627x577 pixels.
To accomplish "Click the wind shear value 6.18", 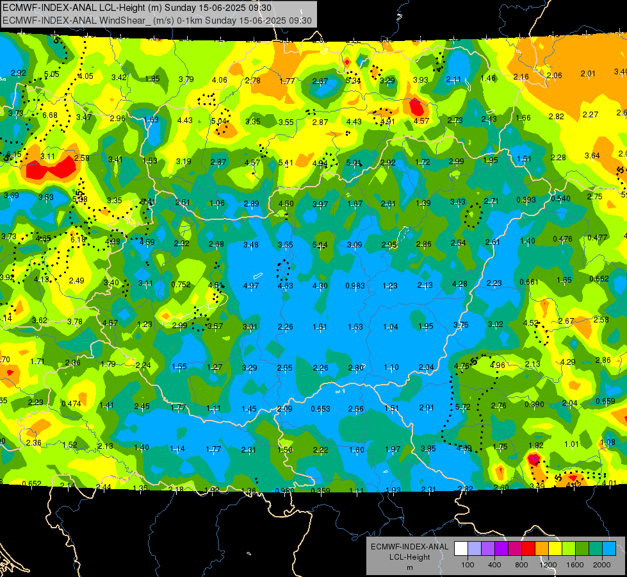I will tap(78, 239).
